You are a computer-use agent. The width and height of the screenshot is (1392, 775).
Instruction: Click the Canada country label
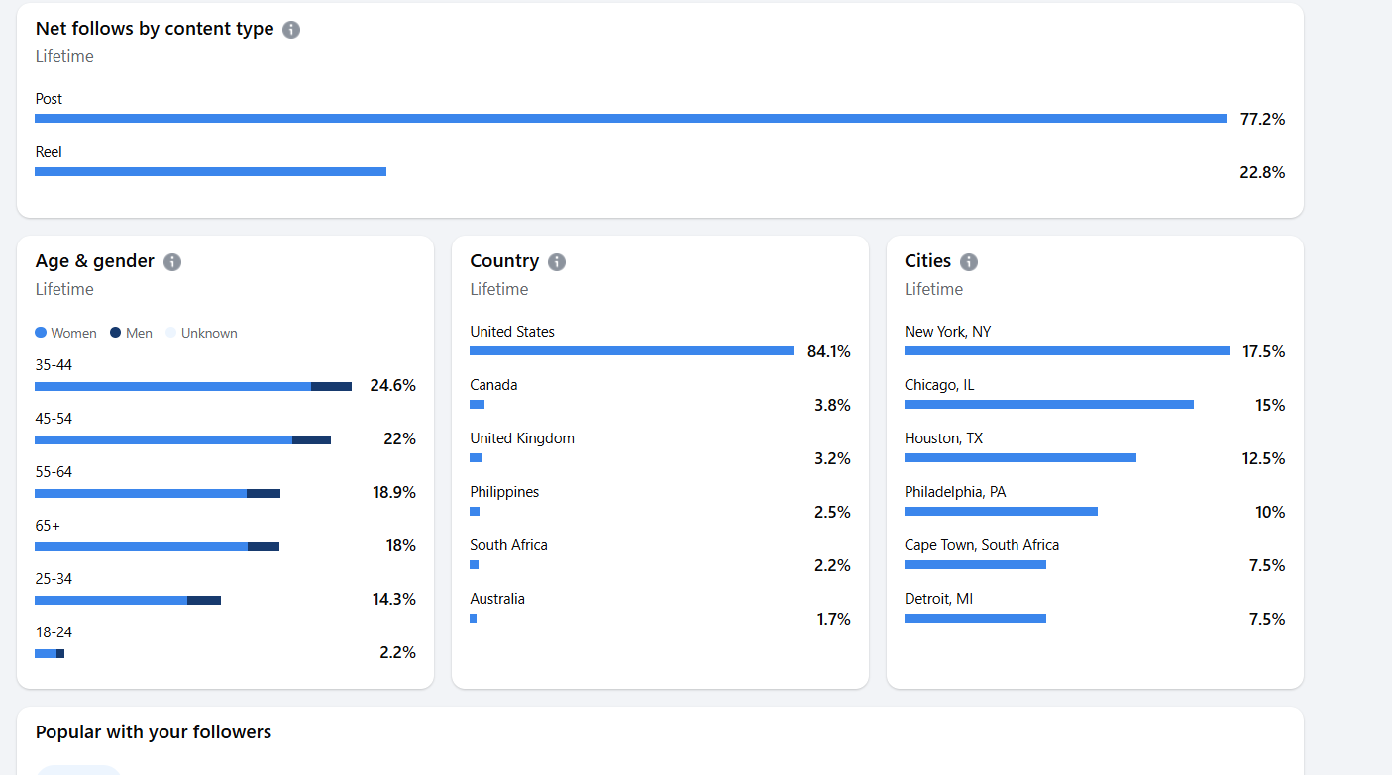pos(493,385)
